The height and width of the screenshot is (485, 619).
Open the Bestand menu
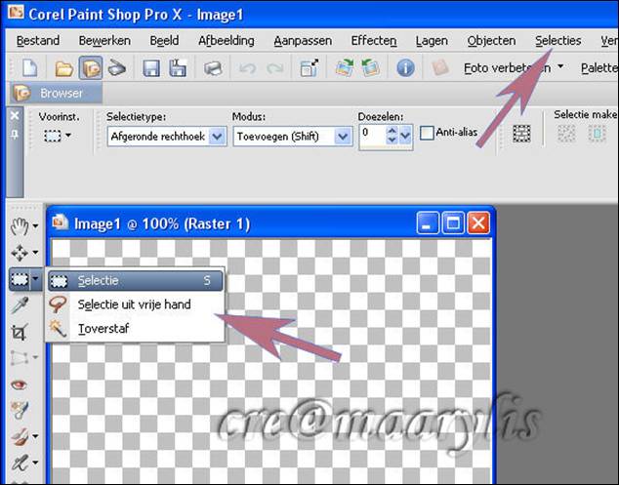[38, 41]
